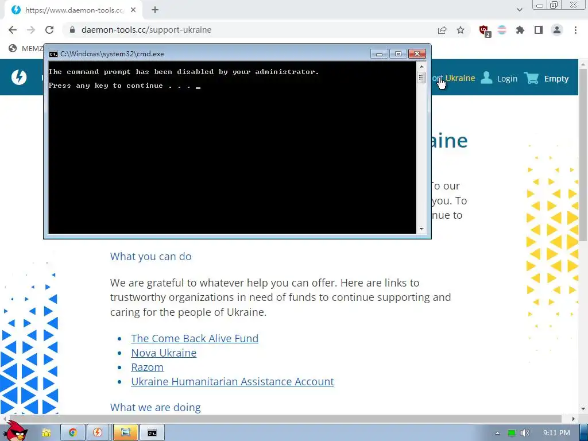Open Ukraine Humanitarian Assistance Account link
Viewport: 588px width, 441px height.
tap(232, 381)
